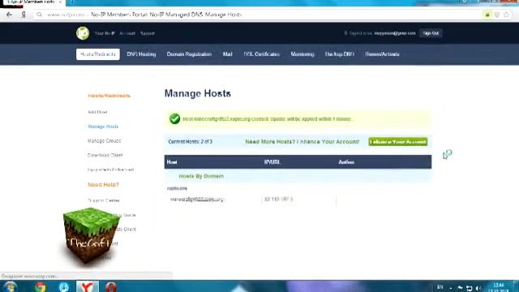Viewport: 519px width, 292px height.
Task: Bookmark the page with the star icon
Action: (506, 15)
